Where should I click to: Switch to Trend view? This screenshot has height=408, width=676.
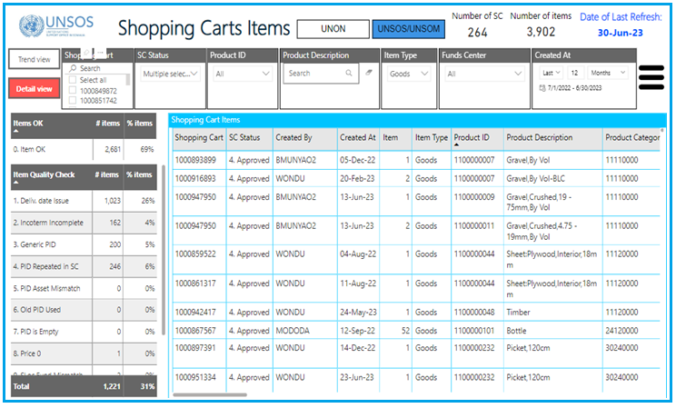(34, 59)
